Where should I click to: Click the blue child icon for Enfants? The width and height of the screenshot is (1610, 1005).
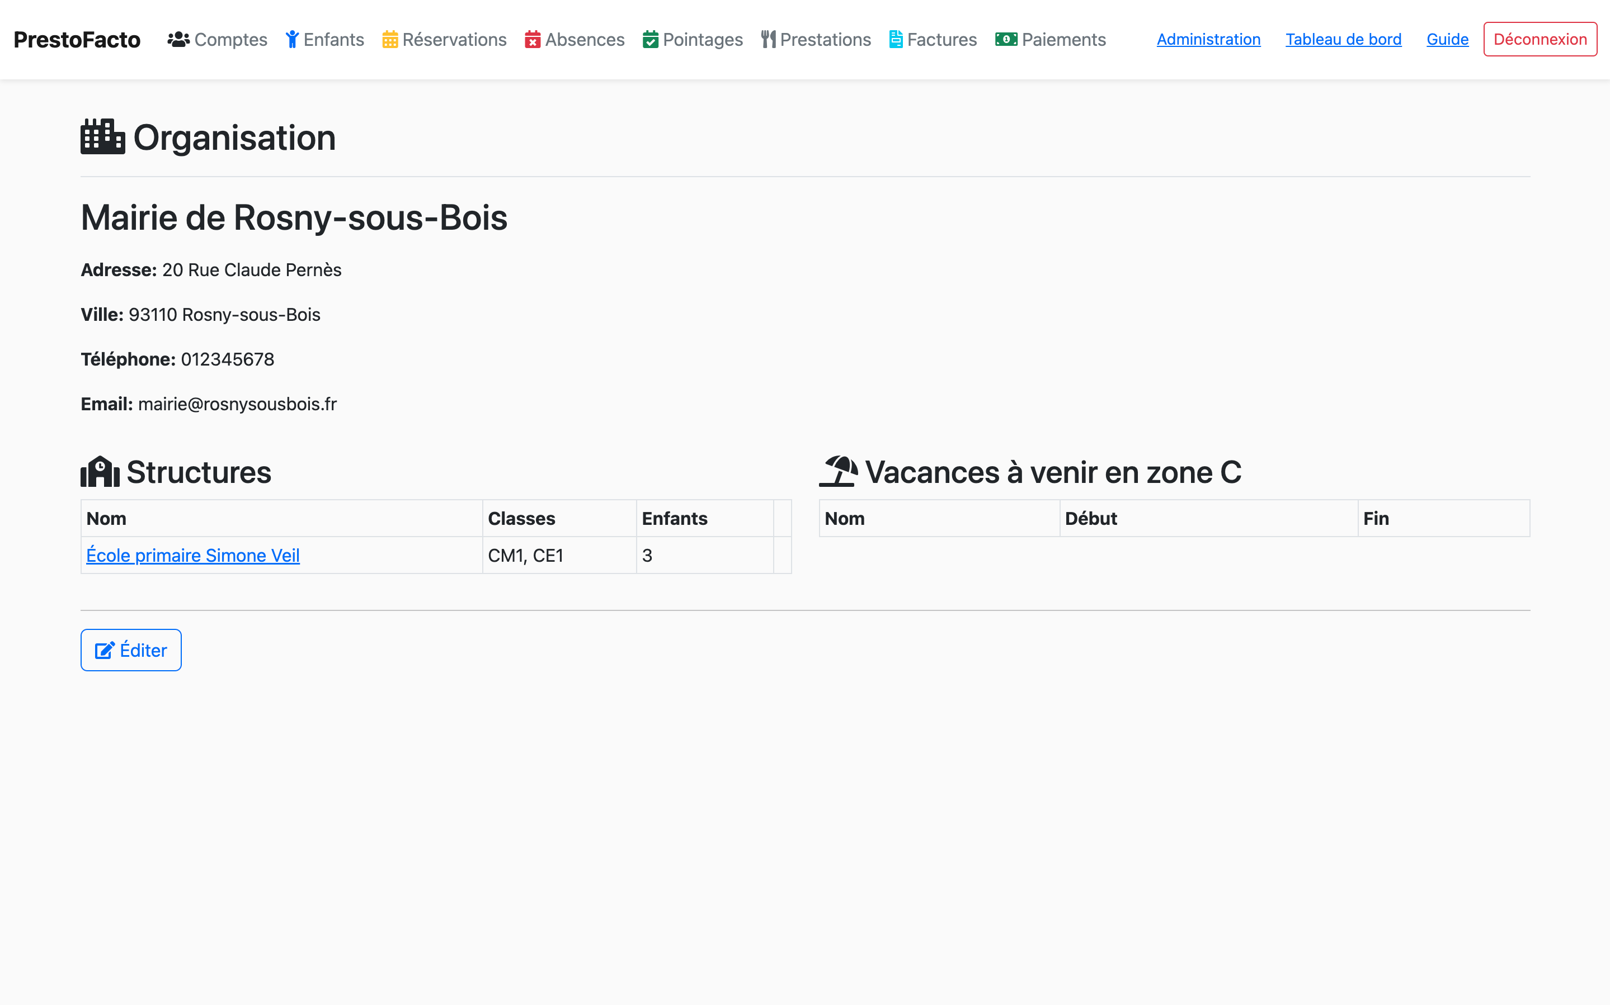[292, 40]
